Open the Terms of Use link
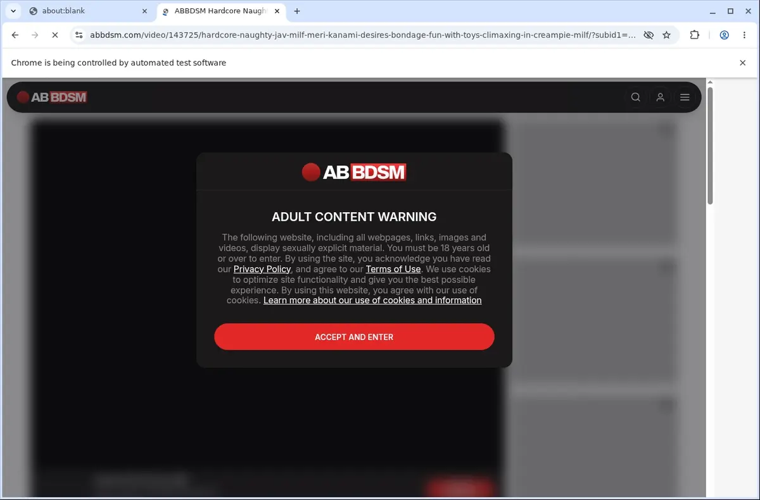The width and height of the screenshot is (760, 500). click(393, 269)
